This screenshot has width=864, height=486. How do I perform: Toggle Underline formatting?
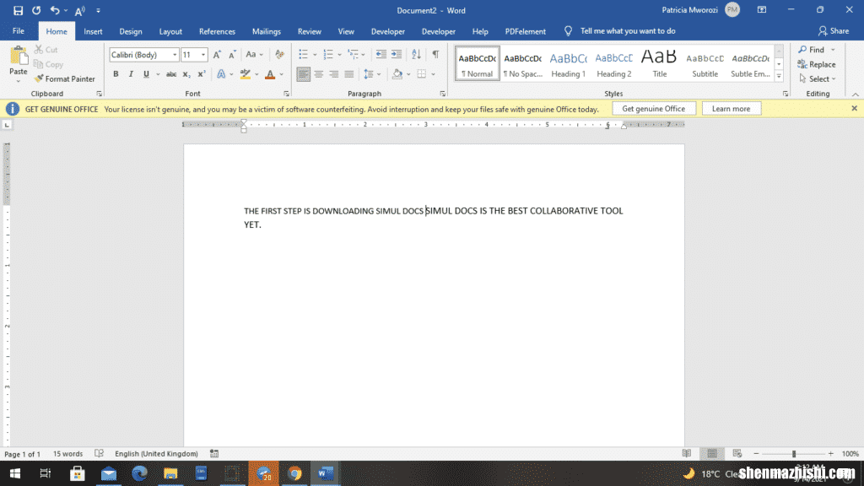[x=146, y=74]
